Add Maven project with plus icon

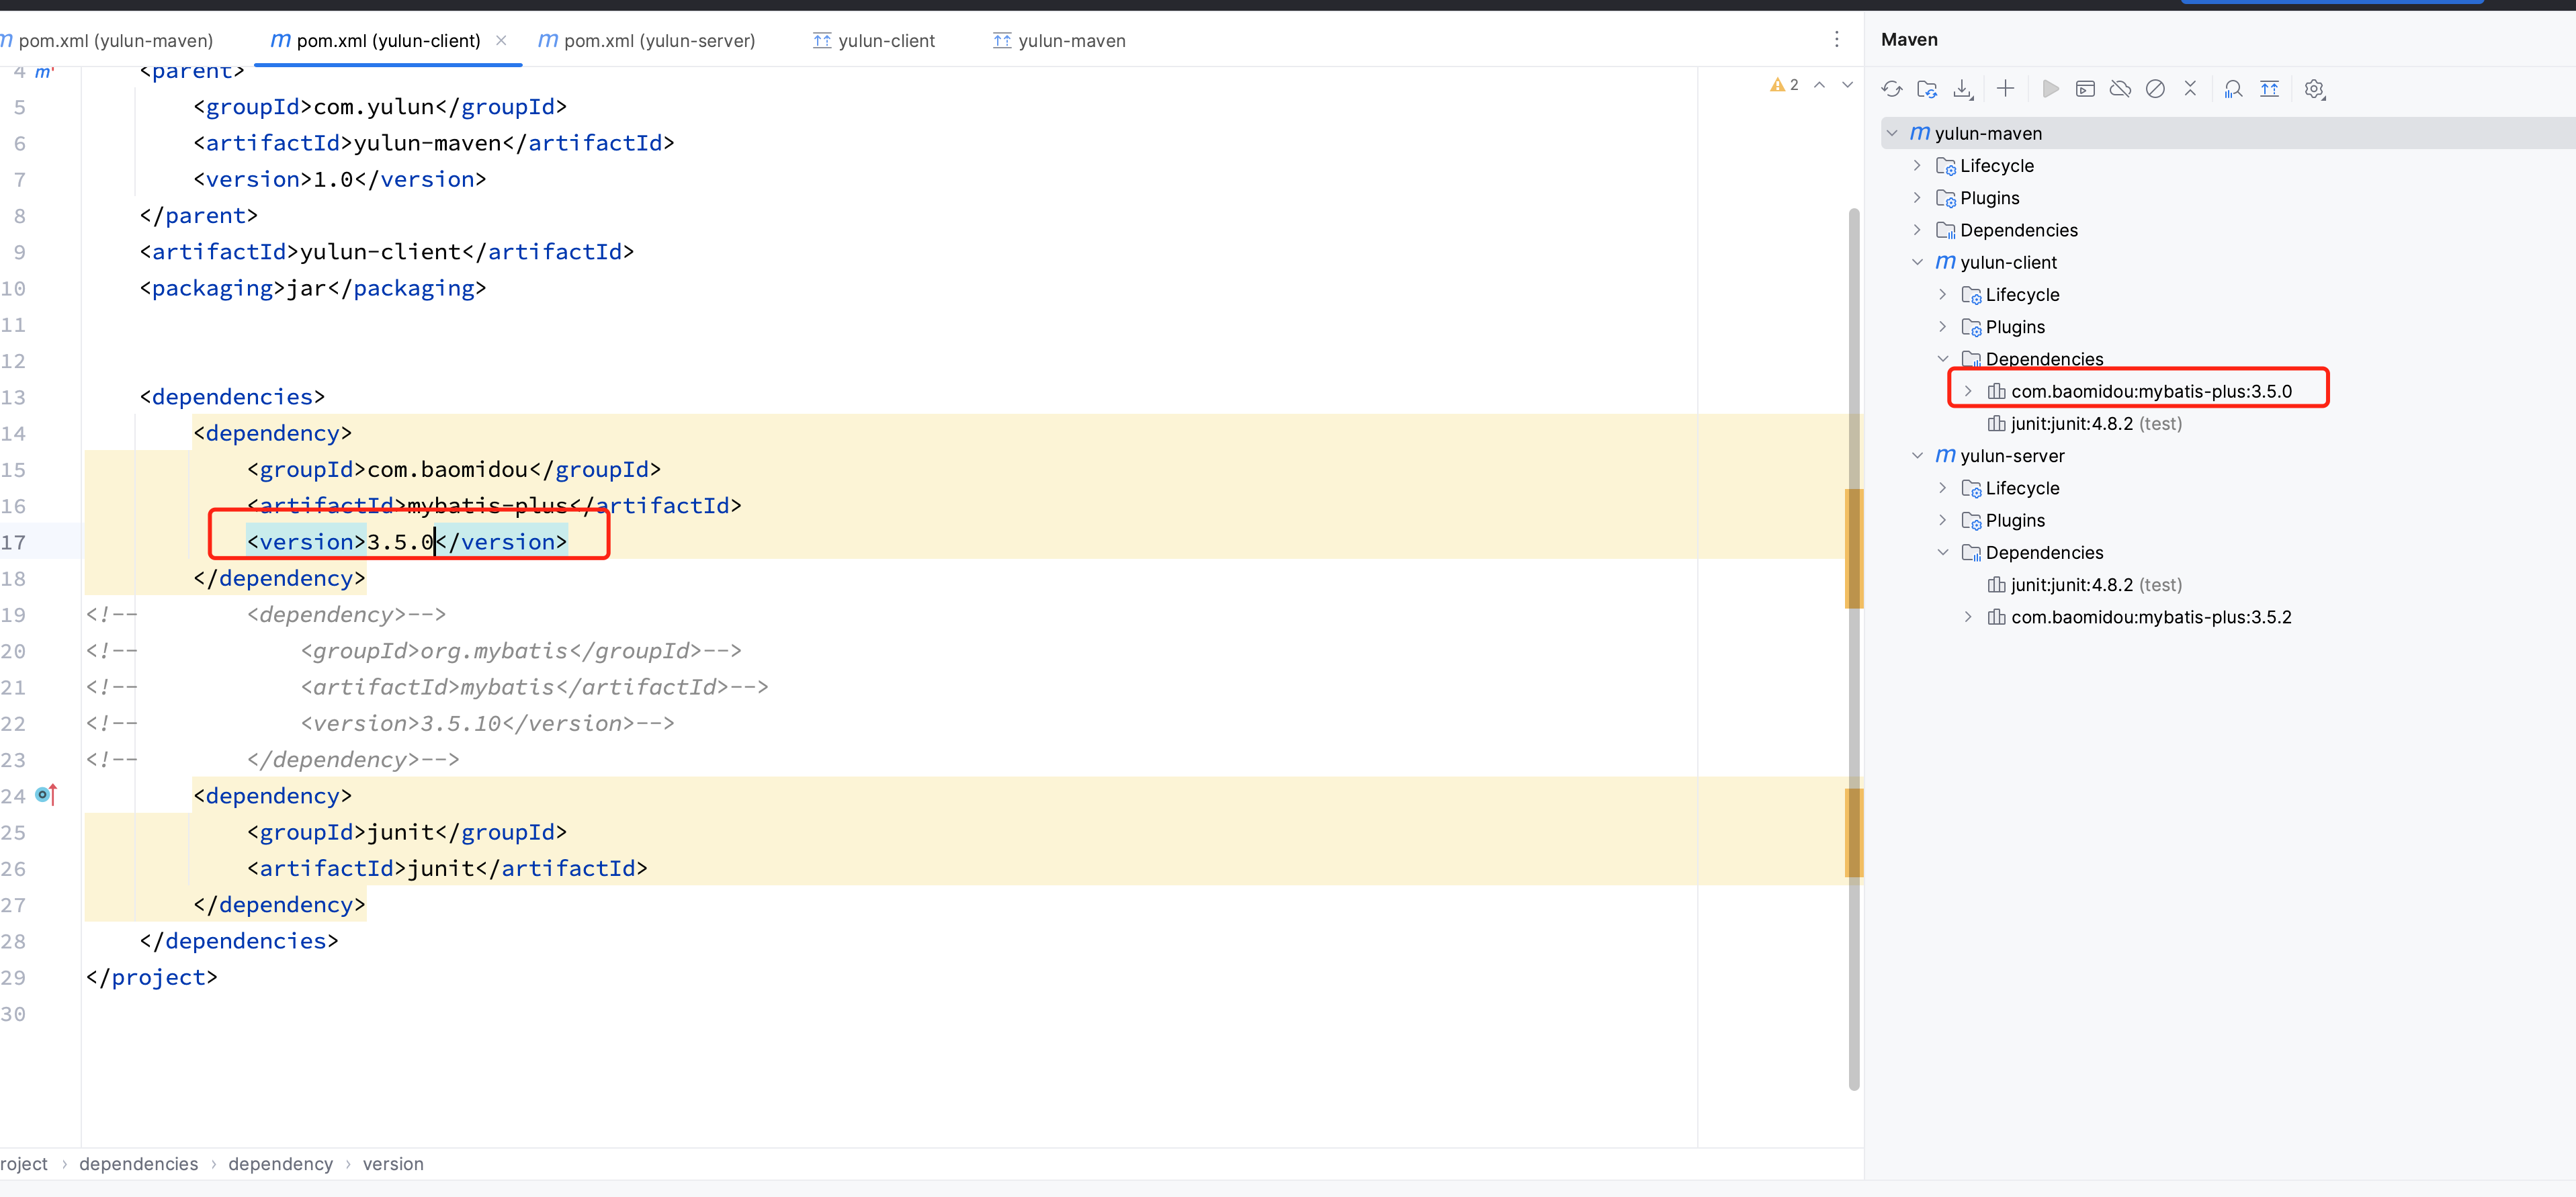pyautogui.click(x=2005, y=89)
